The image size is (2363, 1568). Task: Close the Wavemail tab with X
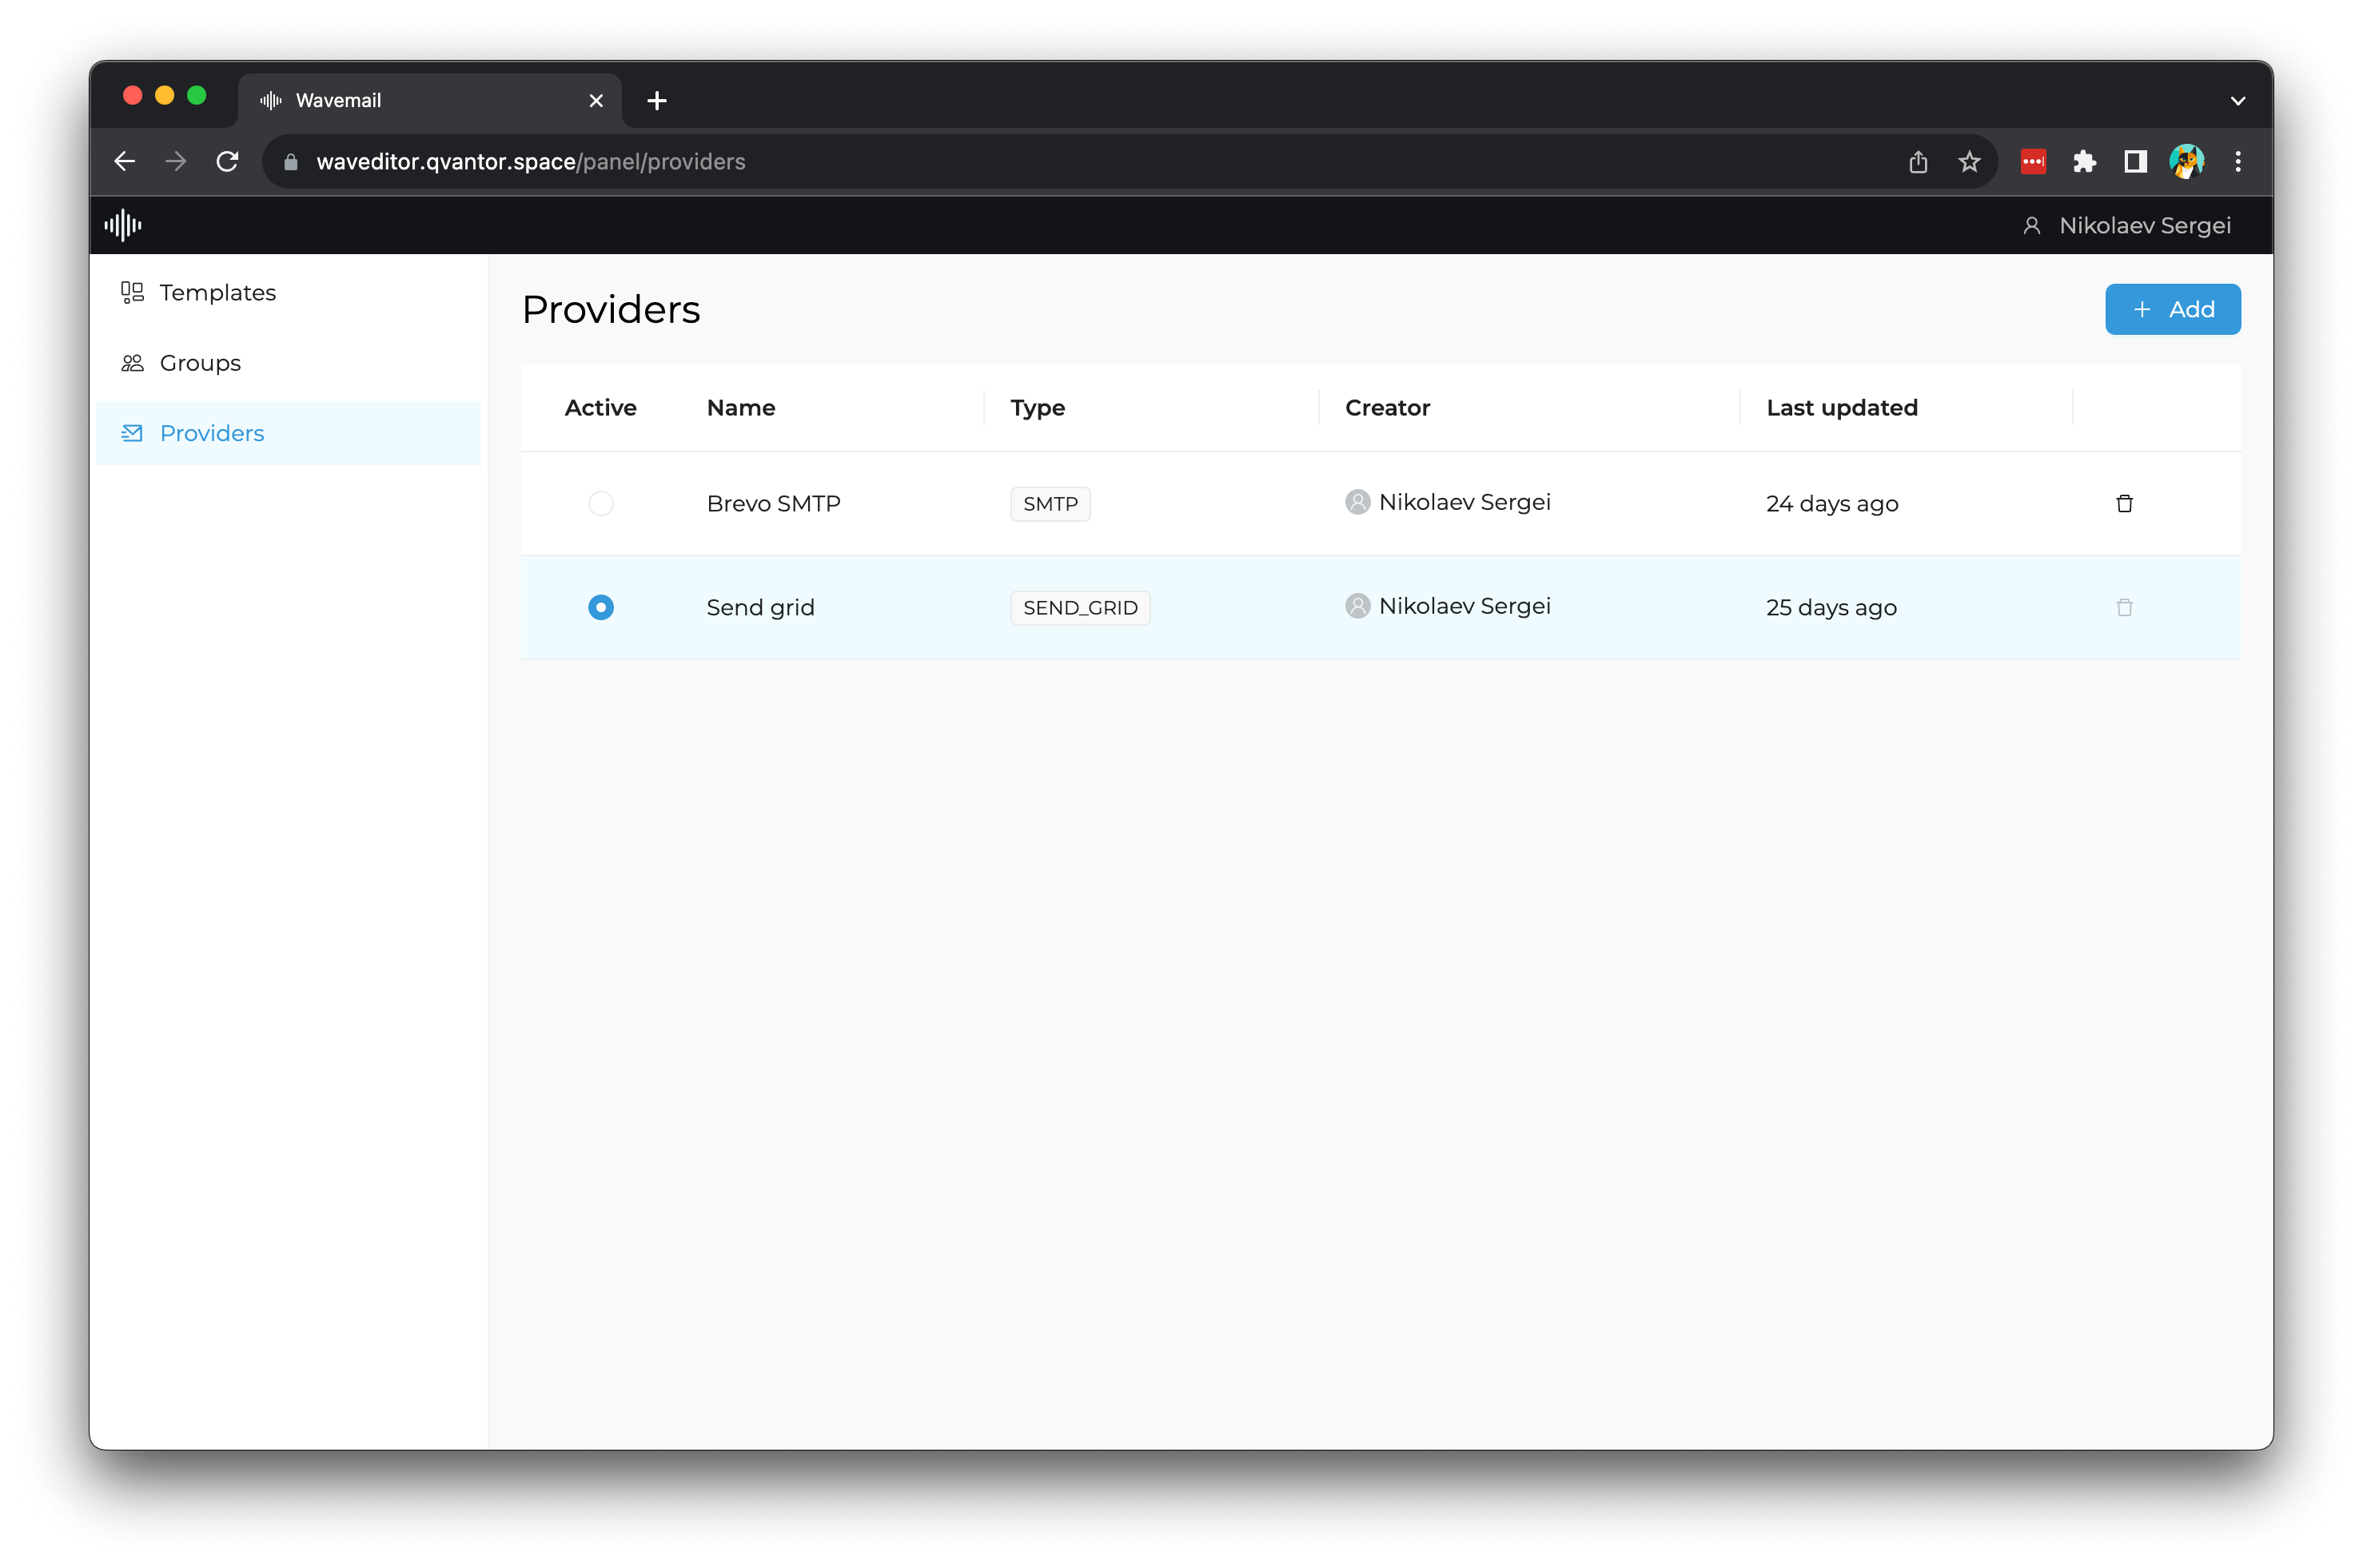596,100
